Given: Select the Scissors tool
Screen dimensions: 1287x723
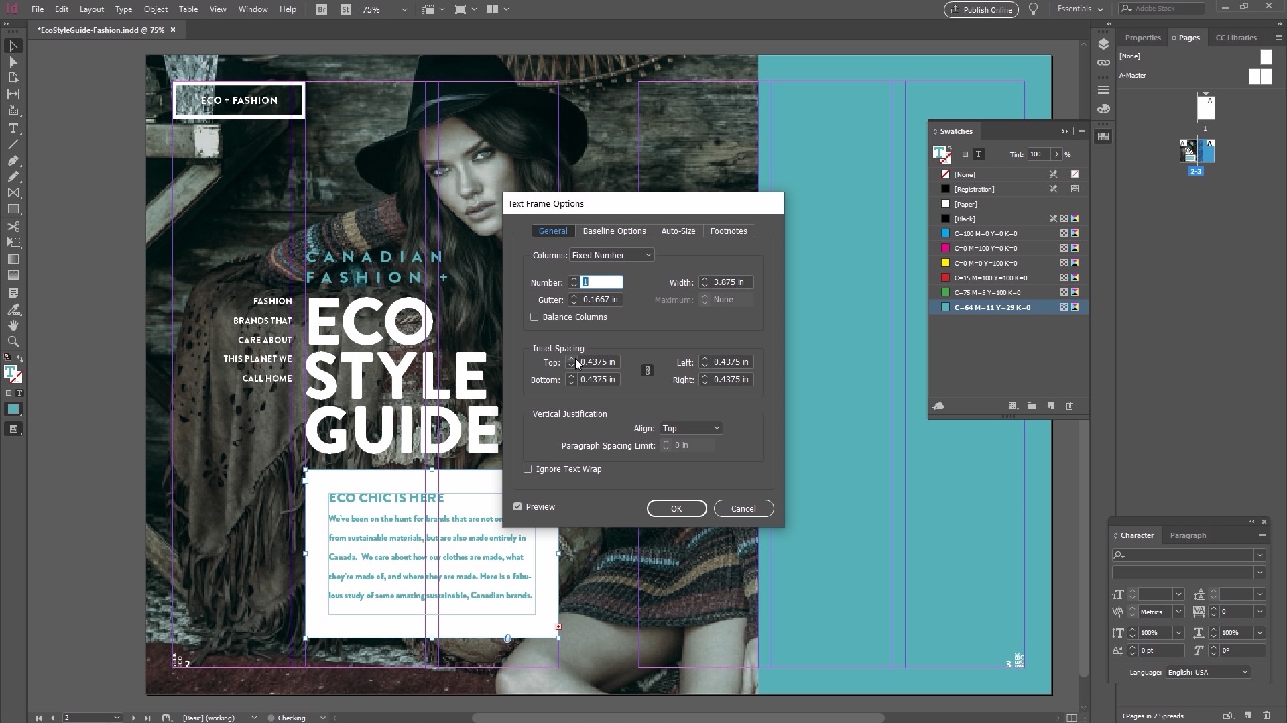Looking at the screenshot, I should [13, 227].
